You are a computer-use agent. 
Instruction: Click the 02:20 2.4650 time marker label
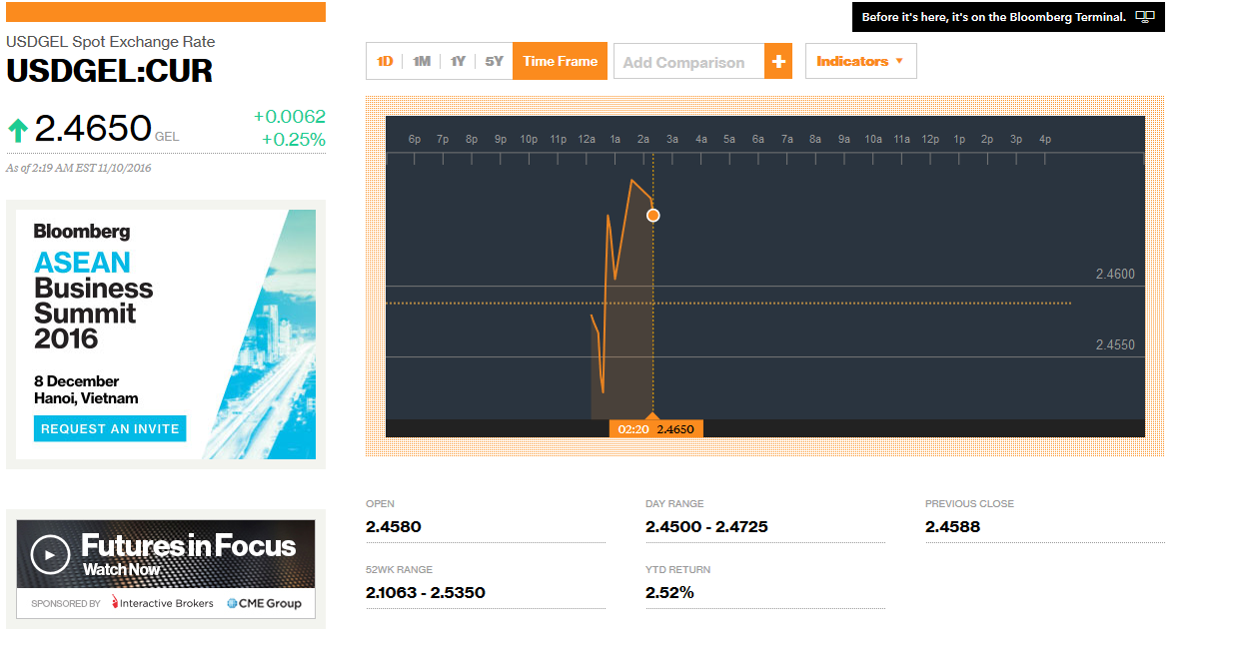(x=655, y=428)
